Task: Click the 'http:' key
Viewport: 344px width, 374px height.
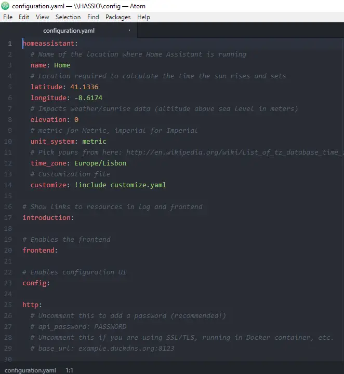Action: click(32, 305)
